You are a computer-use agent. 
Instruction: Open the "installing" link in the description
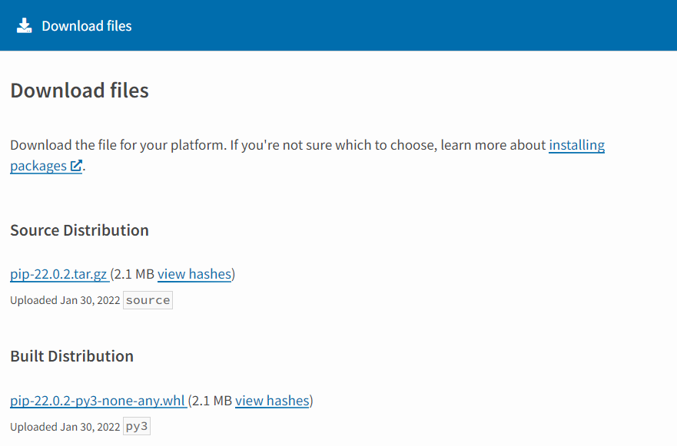(576, 145)
